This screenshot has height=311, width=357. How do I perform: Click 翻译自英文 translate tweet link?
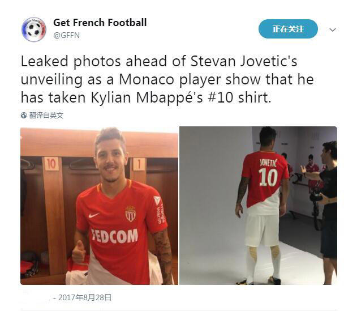(x=46, y=116)
